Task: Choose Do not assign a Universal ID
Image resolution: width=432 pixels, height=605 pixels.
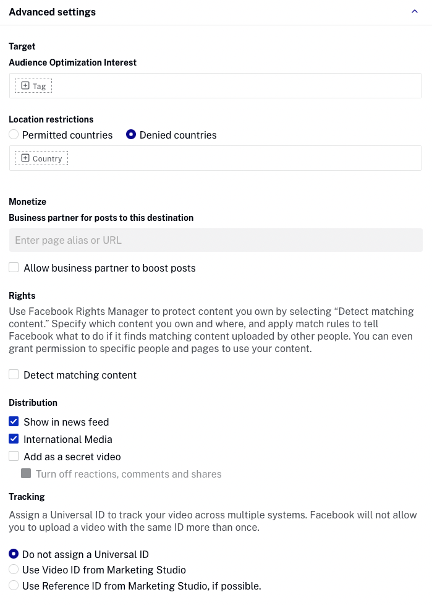Action: pyautogui.click(x=14, y=554)
